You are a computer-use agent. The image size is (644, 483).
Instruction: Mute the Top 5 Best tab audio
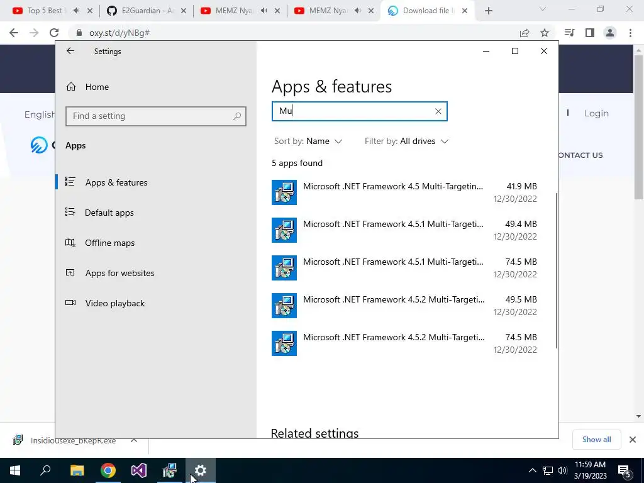[x=76, y=11]
